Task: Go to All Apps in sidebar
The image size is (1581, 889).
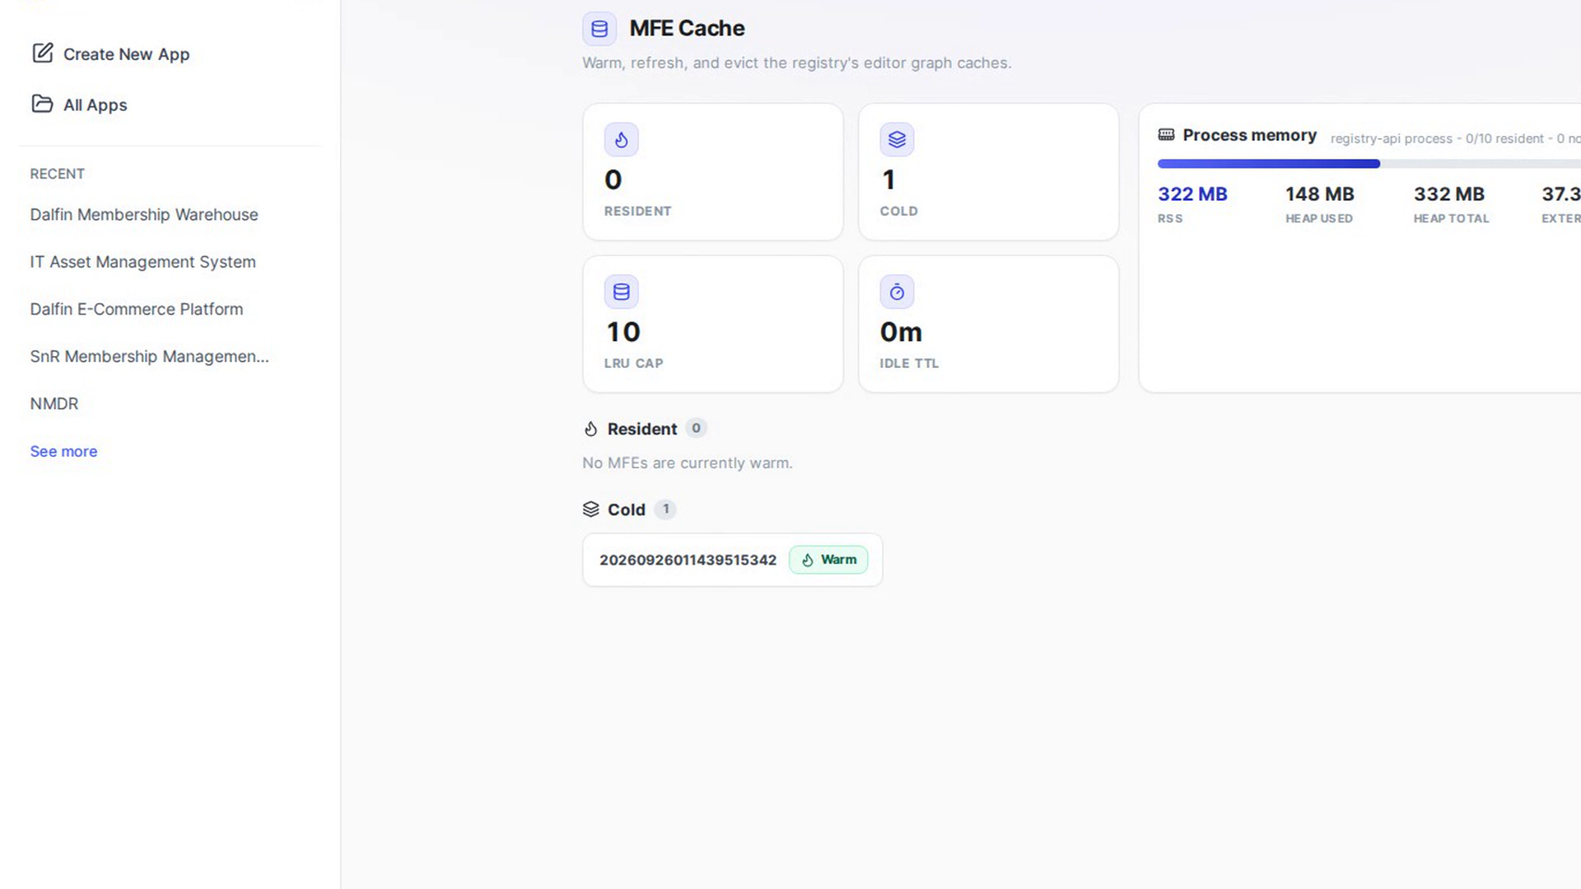Action: click(x=79, y=105)
